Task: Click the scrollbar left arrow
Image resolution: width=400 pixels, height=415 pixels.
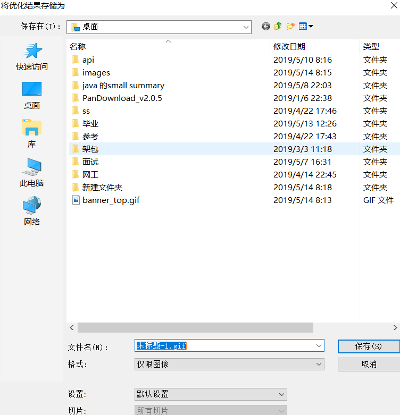Action: pyautogui.click(x=72, y=328)
